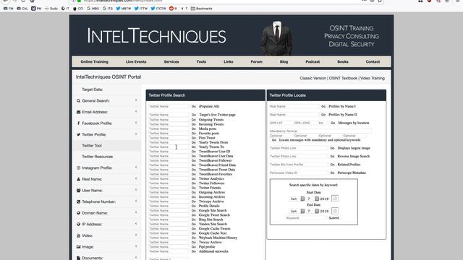Click the Domain Name globe icon

tap(78, 213)
